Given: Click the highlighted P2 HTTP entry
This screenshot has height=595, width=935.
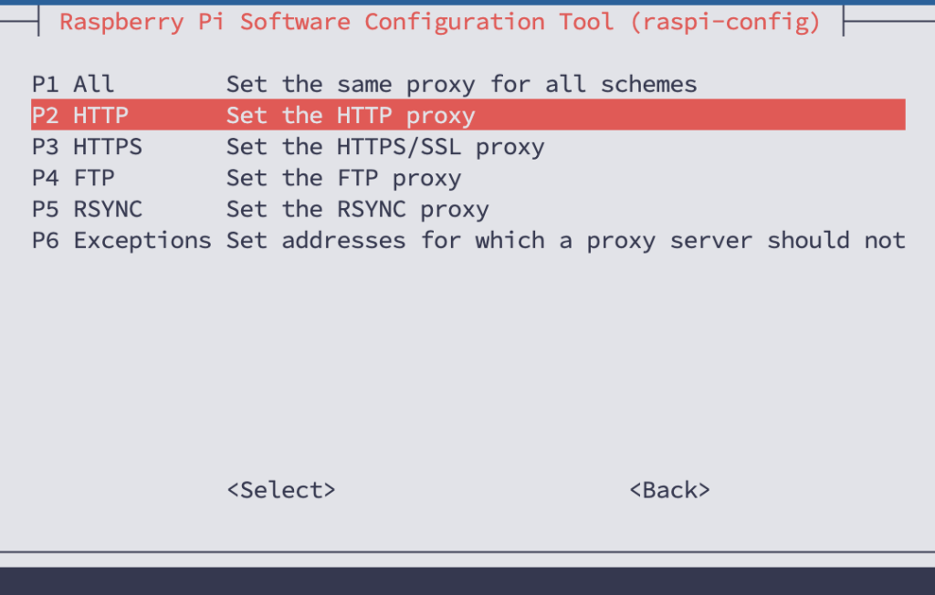Looking at the screenshot, I should [80, 116].
